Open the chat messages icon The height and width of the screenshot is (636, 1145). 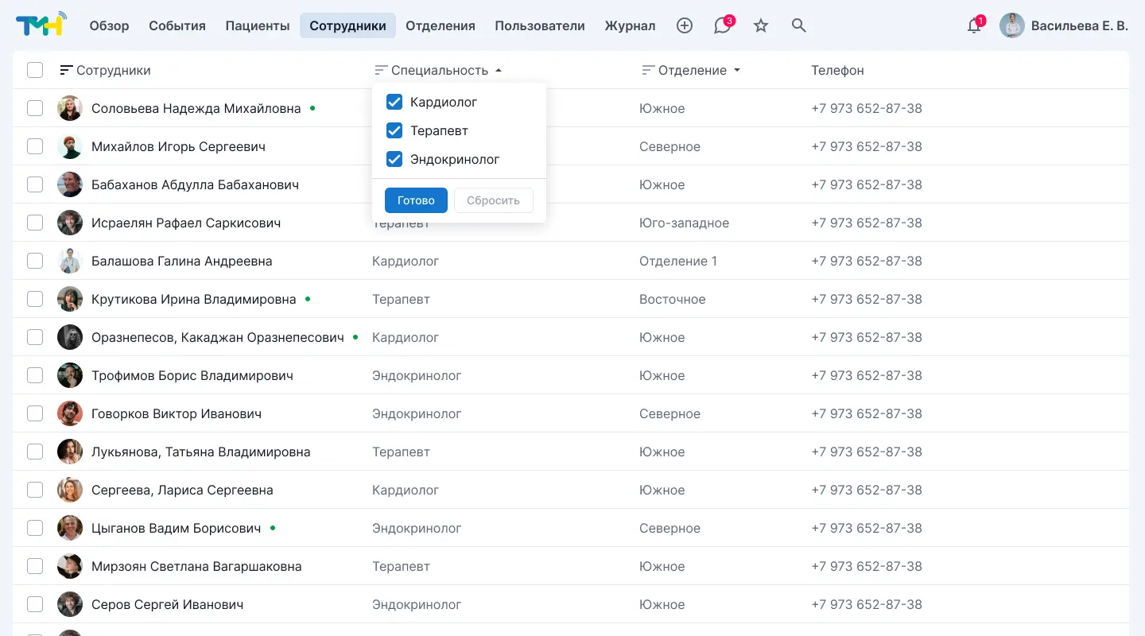click(722, 25)
